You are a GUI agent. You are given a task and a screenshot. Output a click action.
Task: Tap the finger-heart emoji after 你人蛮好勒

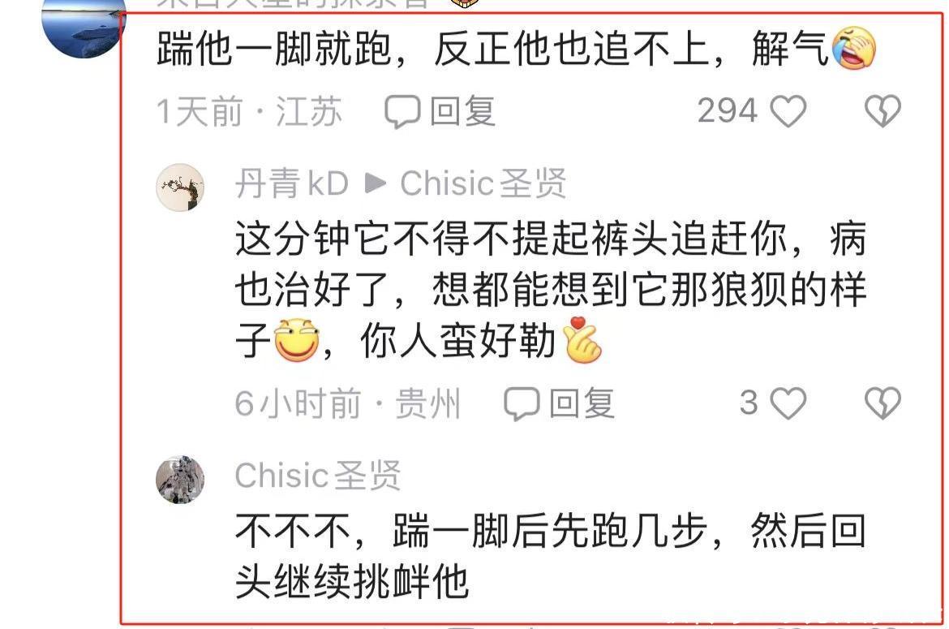(582, 340)
